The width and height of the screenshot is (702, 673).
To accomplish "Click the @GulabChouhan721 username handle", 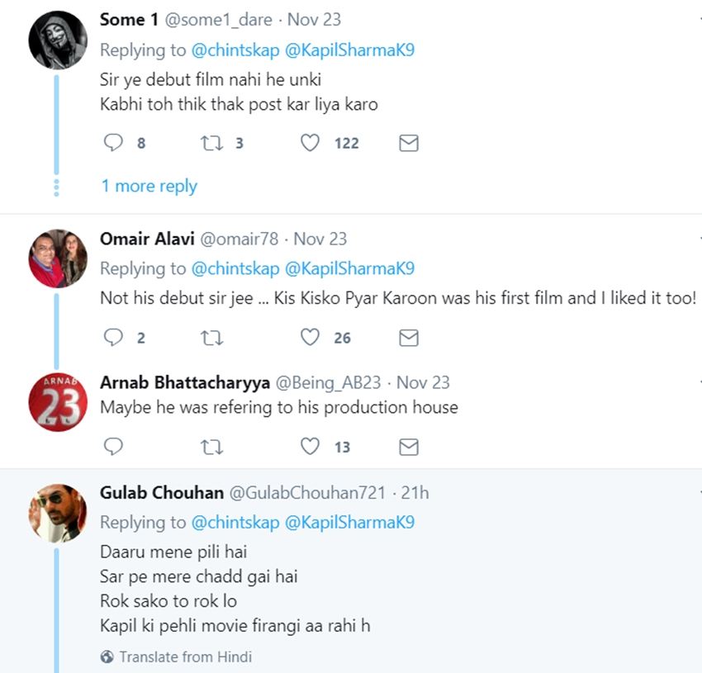I will point(307,493).
